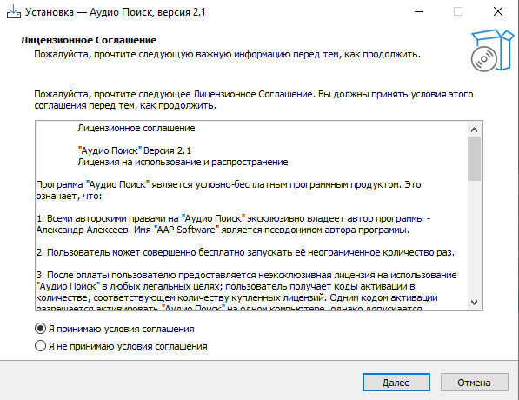The height and width of the screenshot is (400, 519).
Task: Click "Лицензия на использование и распространение" line
Action: pyautogui.click(x=183, y=162)
